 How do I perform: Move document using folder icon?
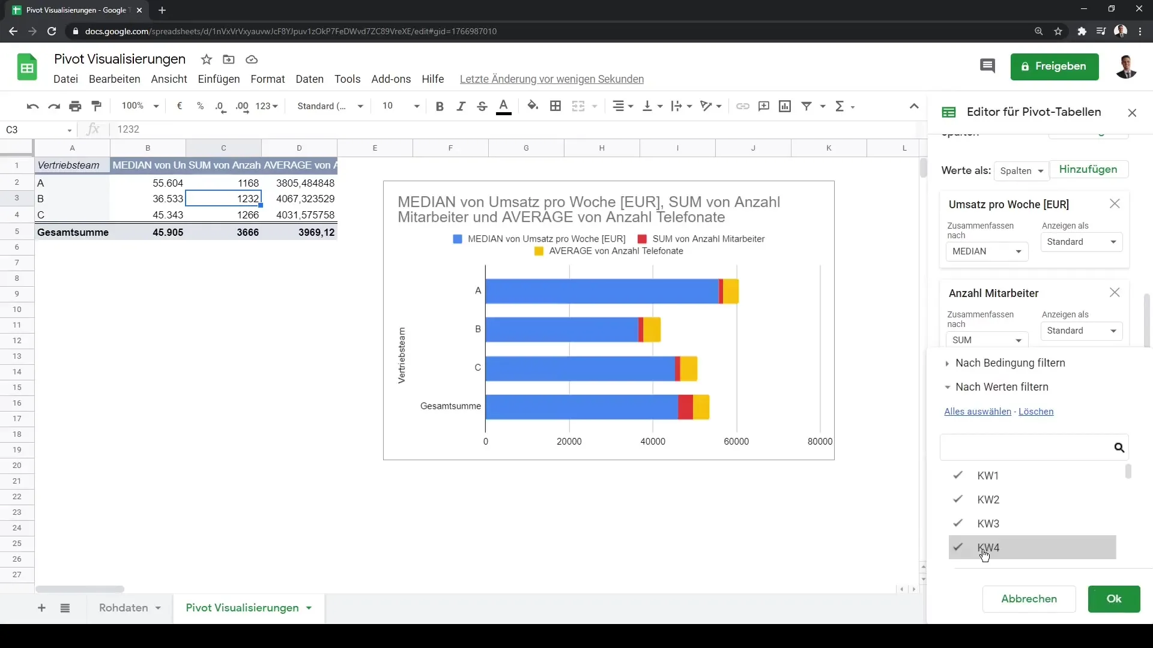pos(228,59)
